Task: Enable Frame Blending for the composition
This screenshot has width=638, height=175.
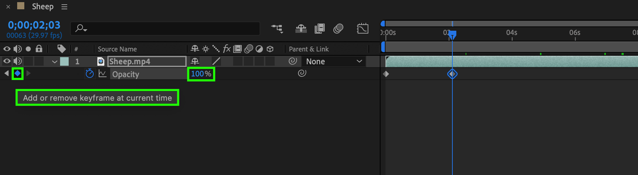Action: (319, 29)
